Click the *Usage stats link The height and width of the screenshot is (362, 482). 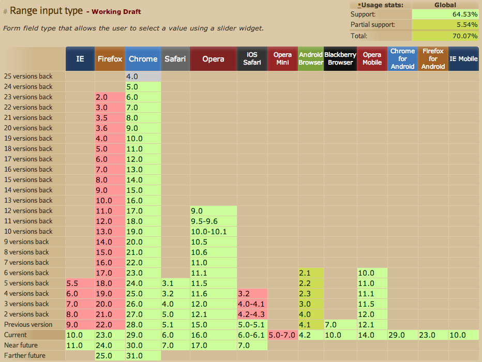coord(381,5)
